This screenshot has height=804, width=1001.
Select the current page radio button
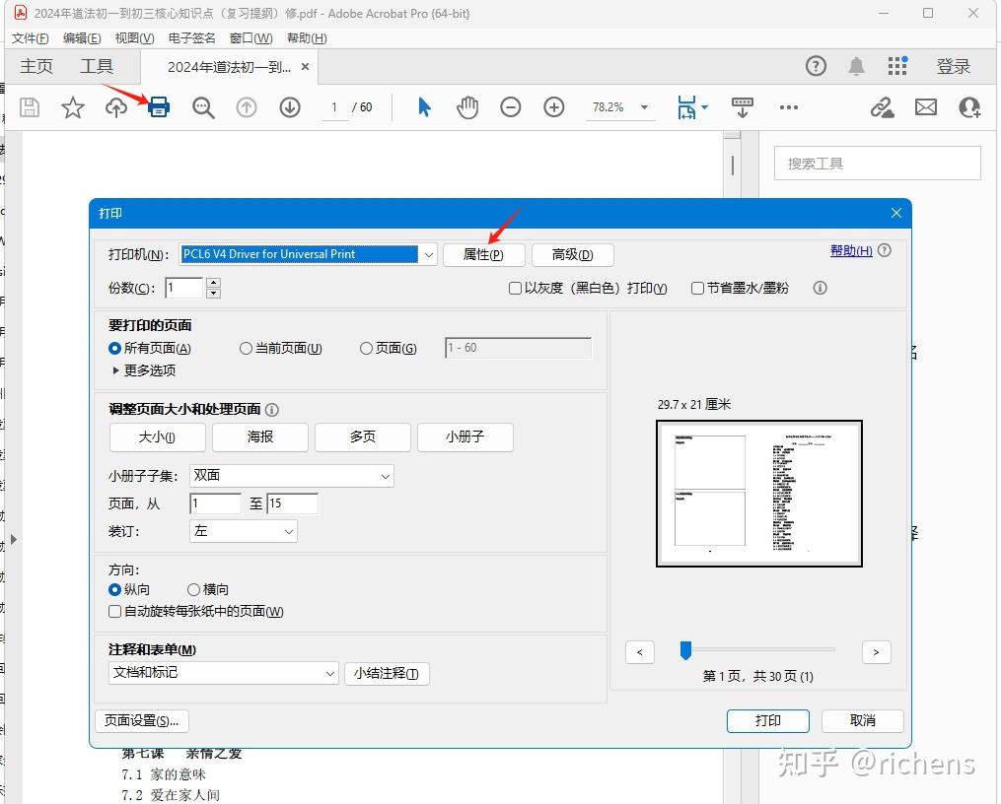[246, 348]
